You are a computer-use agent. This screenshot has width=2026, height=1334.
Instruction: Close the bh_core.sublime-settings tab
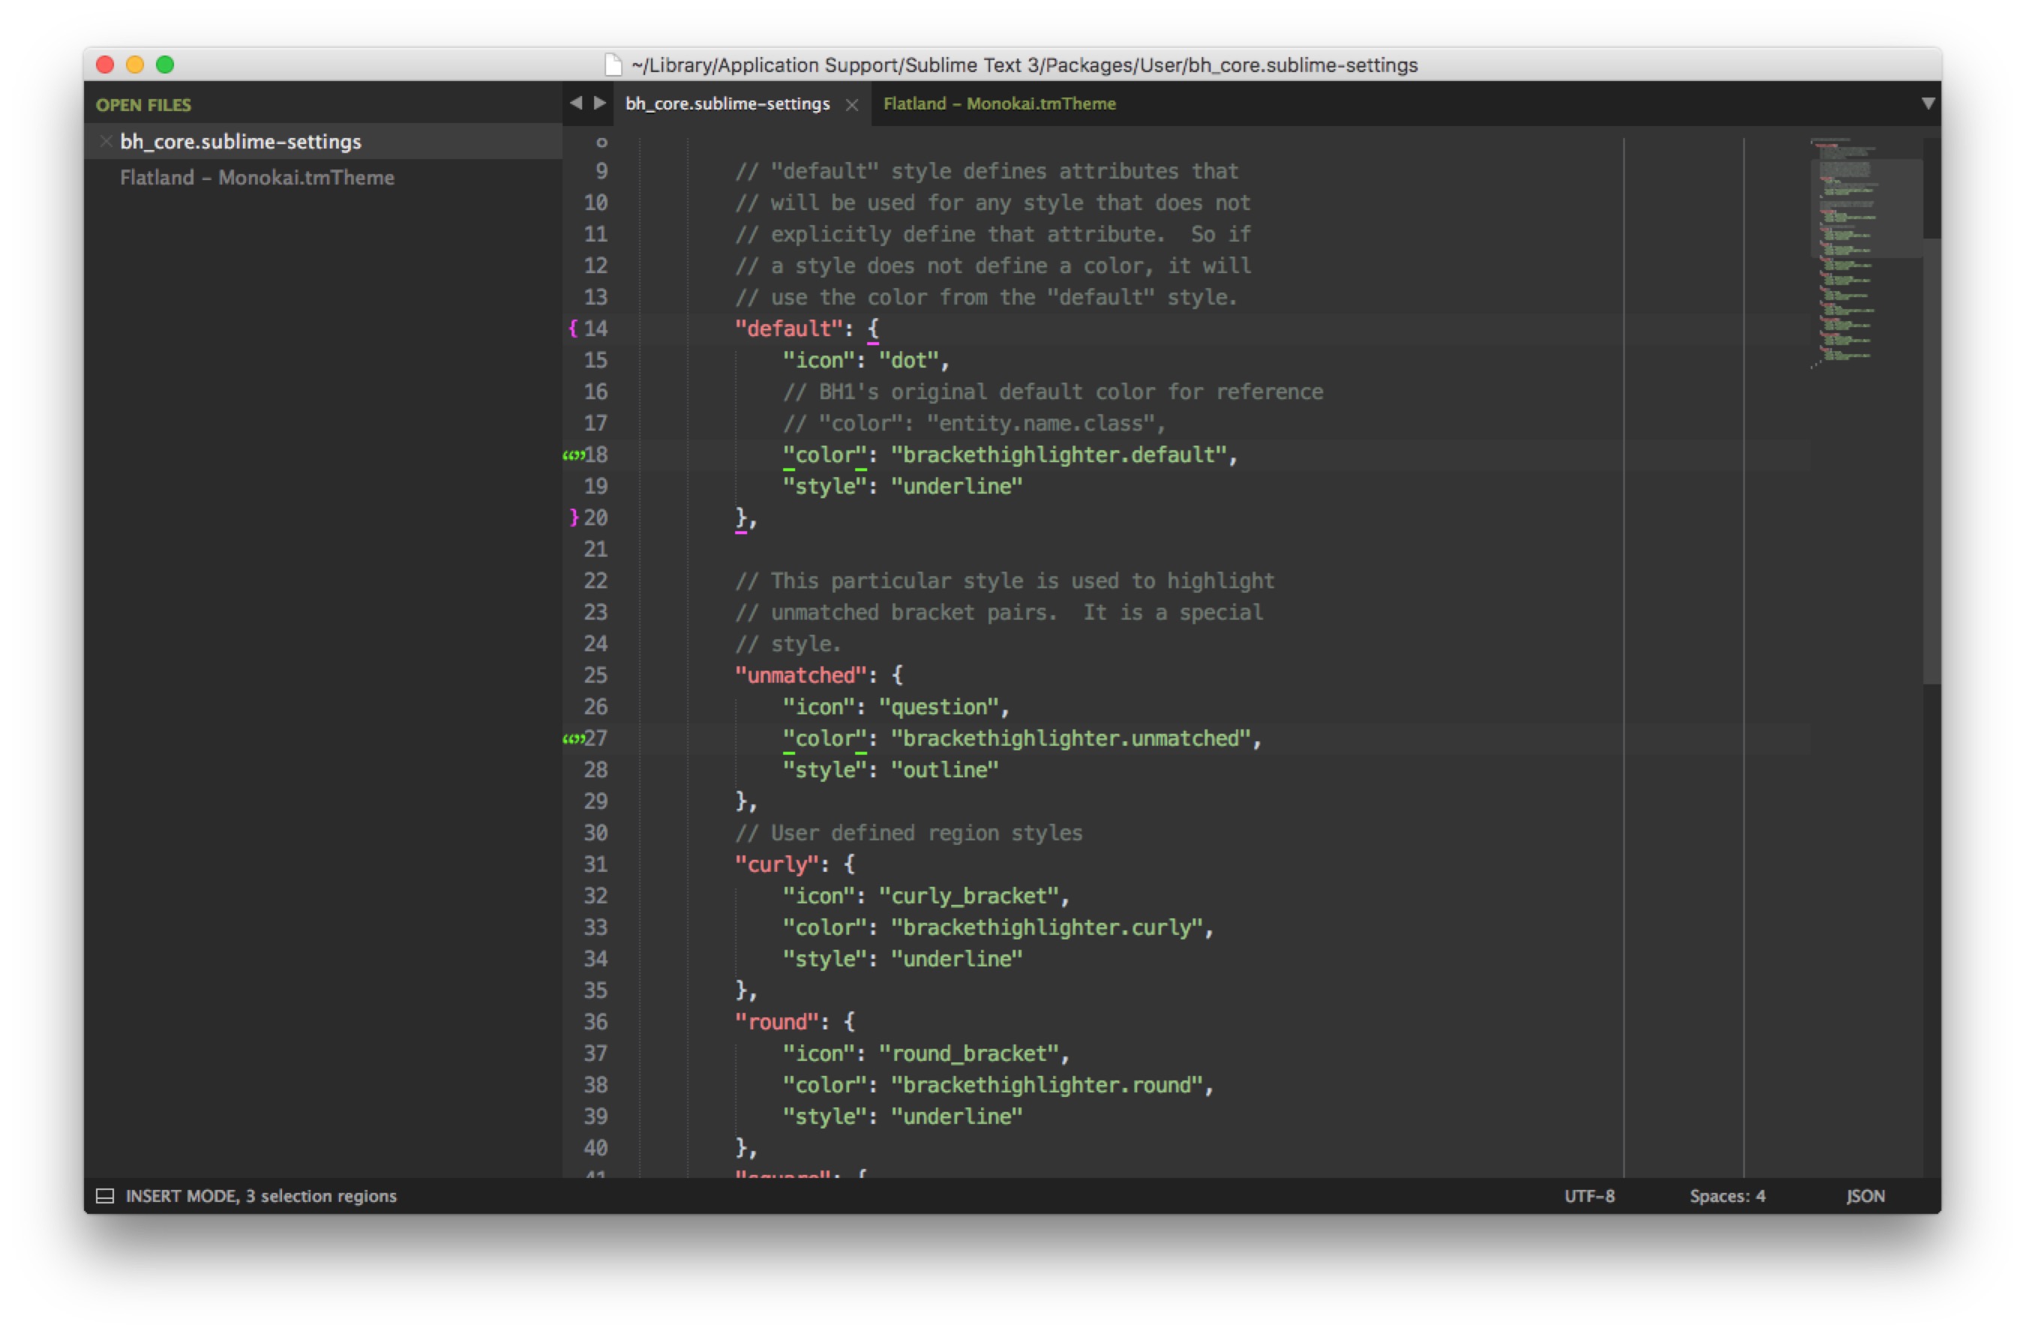[x=851, y=105]
